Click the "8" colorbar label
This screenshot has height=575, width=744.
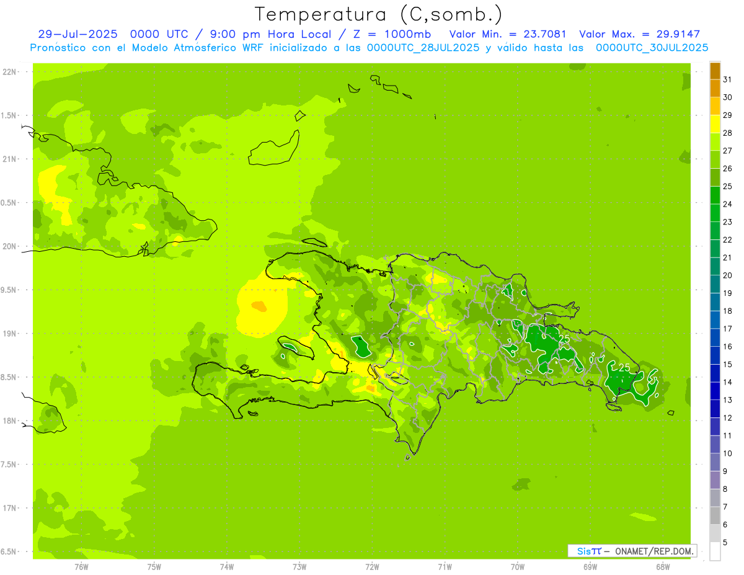click(725, 489)
